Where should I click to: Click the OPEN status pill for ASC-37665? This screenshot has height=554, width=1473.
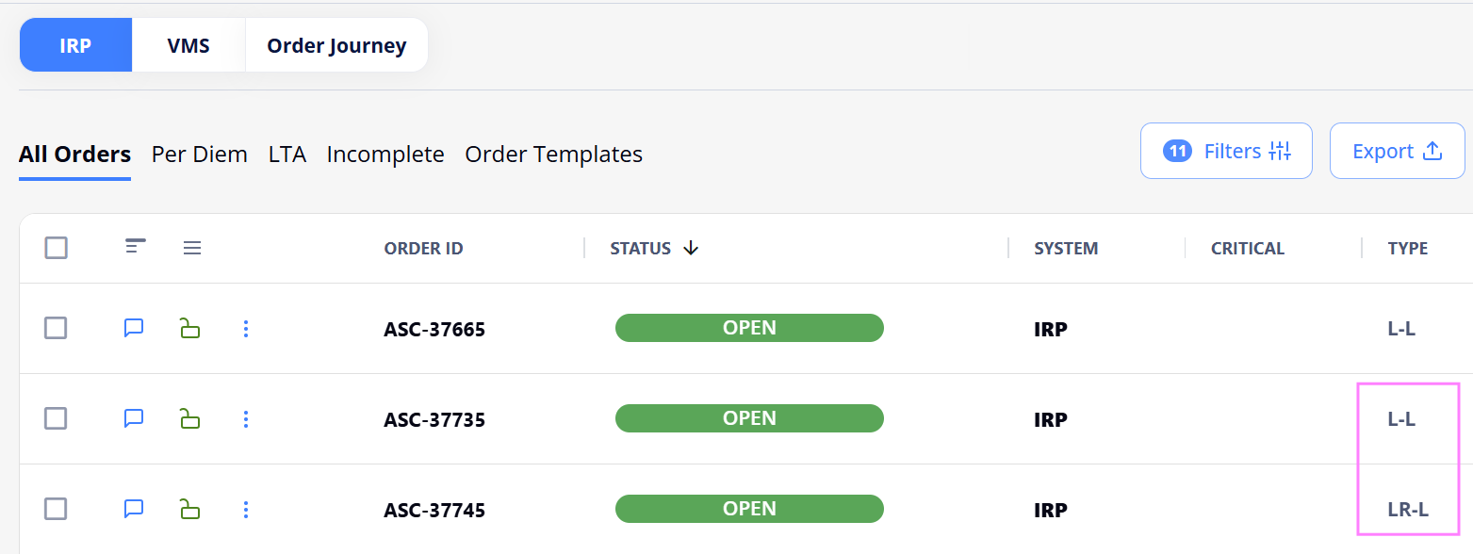749,328
